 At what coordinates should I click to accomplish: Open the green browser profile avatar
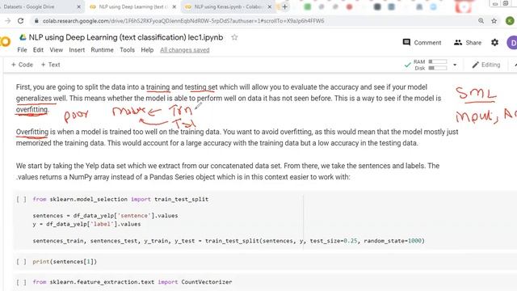(510, 21)
